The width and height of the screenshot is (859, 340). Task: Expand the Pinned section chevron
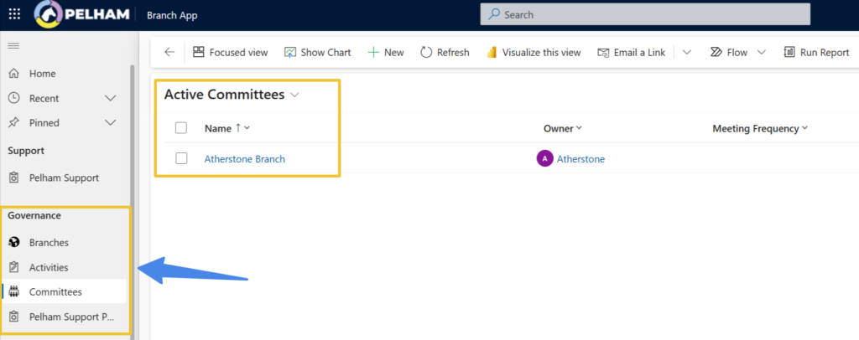pos(110,122)
